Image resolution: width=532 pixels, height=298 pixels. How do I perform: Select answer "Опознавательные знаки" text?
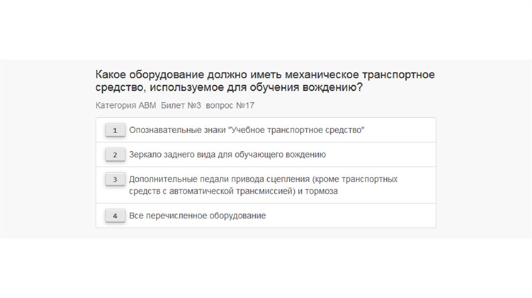[x=177, y=130]
